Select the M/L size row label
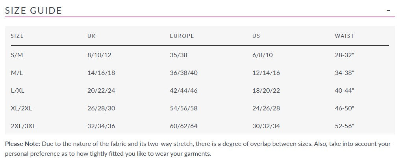Viewport: 402px width, 166px height. click(x=17, y=73)
